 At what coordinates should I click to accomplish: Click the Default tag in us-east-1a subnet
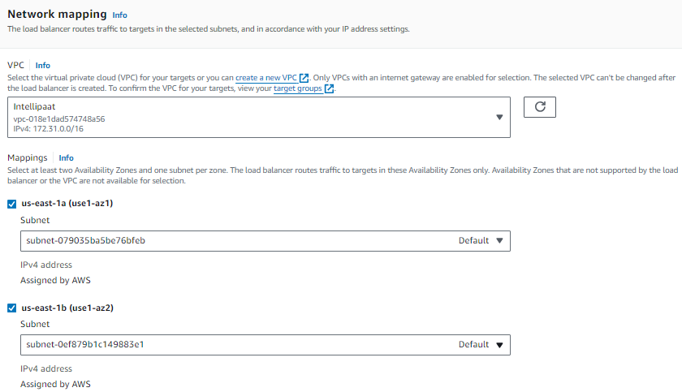pos(473,240)
